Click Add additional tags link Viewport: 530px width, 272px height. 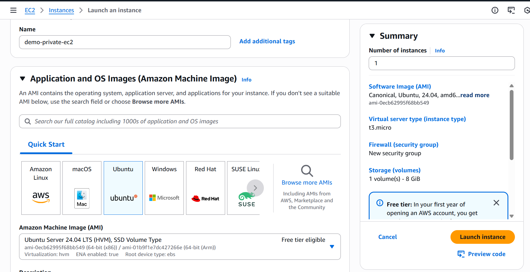(x=267, y=41)
